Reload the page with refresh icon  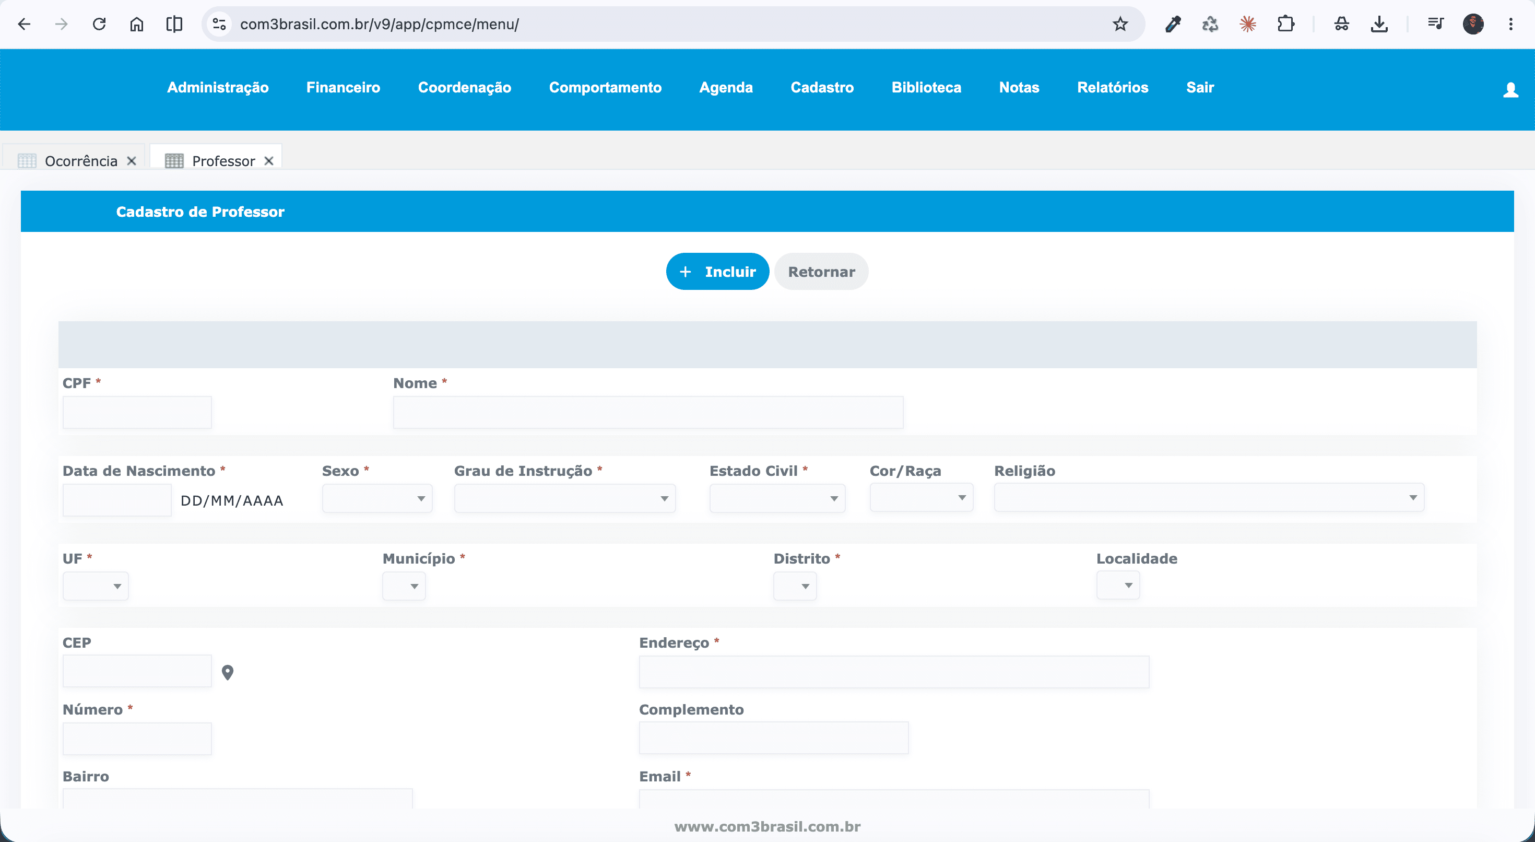100,24
